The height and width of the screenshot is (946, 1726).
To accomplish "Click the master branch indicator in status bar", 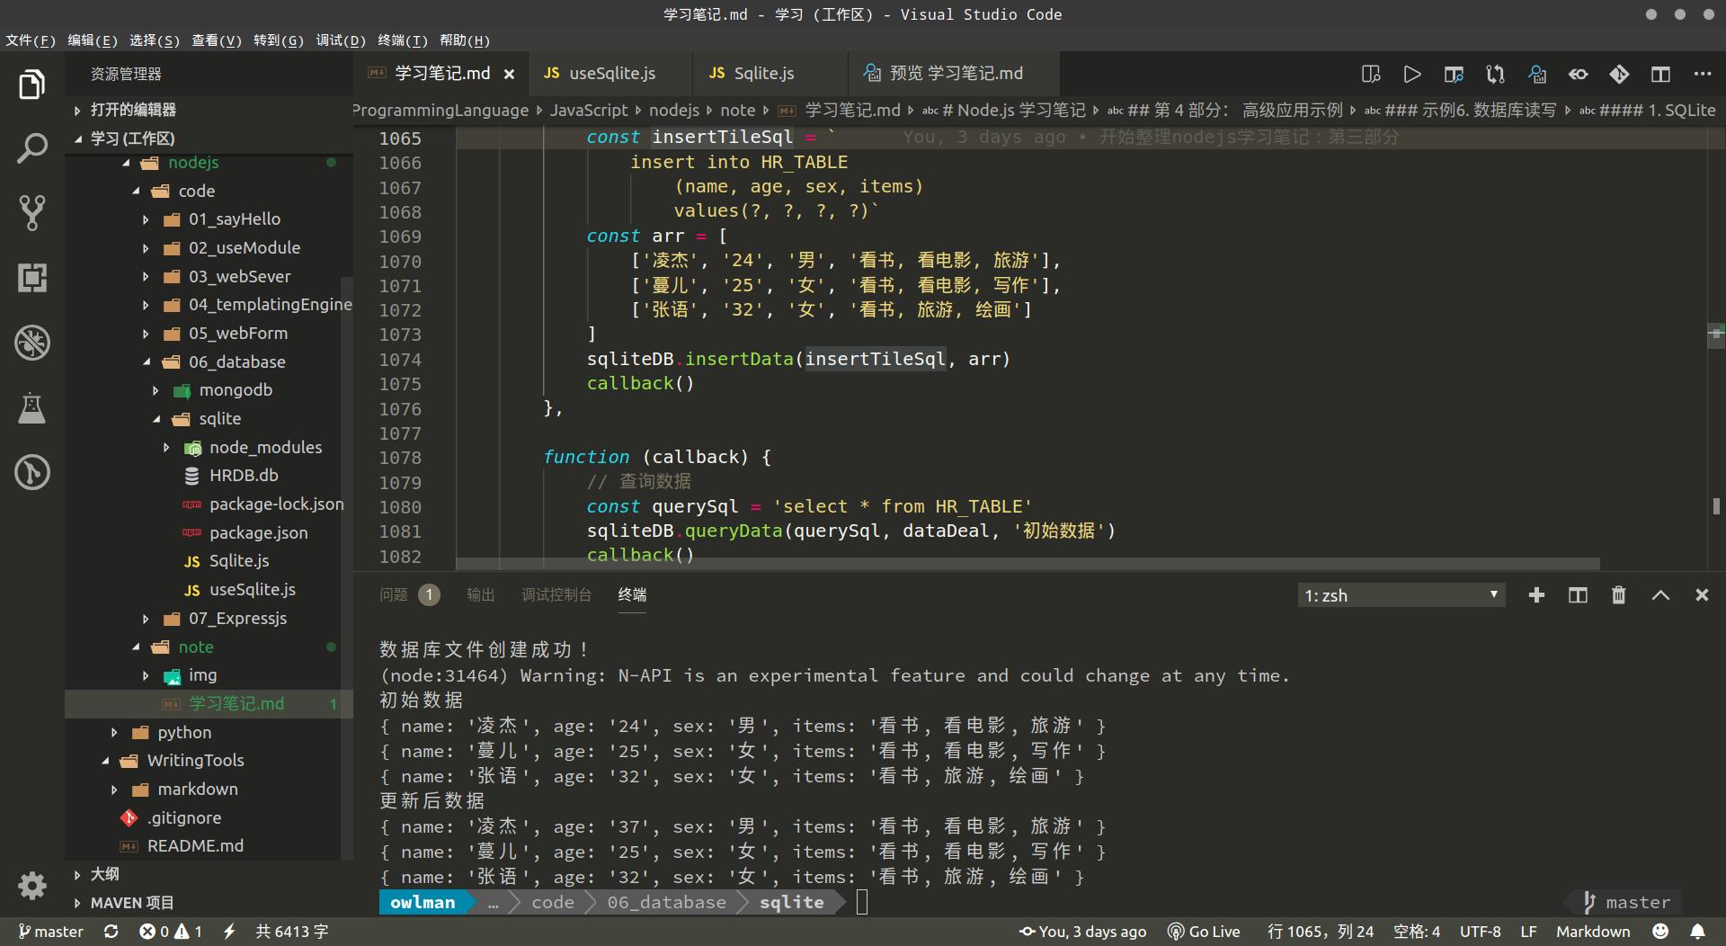I will point(51,932).
